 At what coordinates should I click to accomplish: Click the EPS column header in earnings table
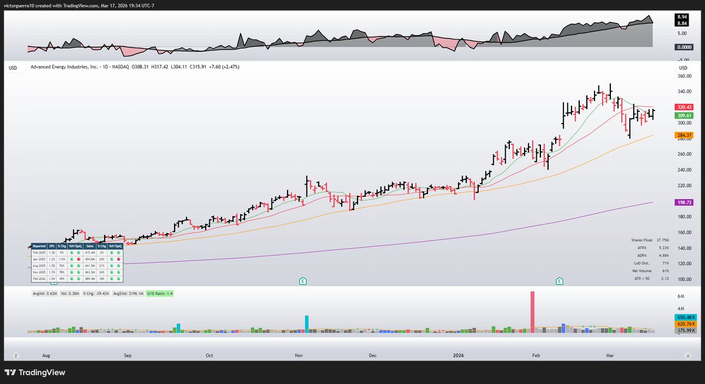[52, 246]
